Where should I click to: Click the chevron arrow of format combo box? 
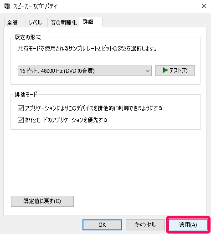(x=147, y=71)
